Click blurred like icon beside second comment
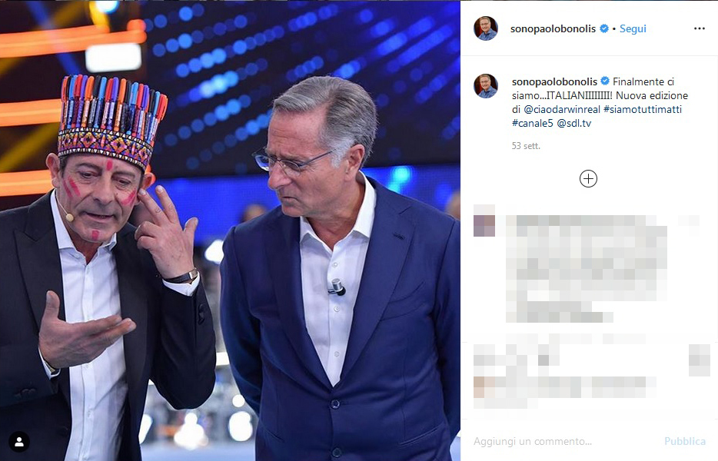718x461 pixels. tap(700, 360)
